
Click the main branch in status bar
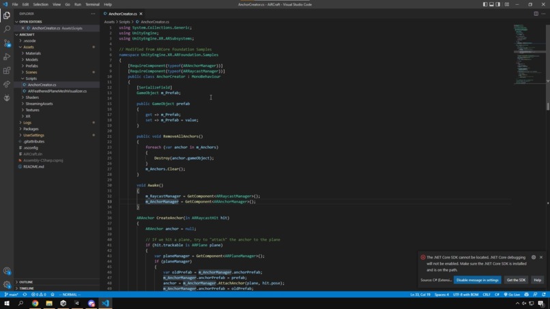pos(11,295)
